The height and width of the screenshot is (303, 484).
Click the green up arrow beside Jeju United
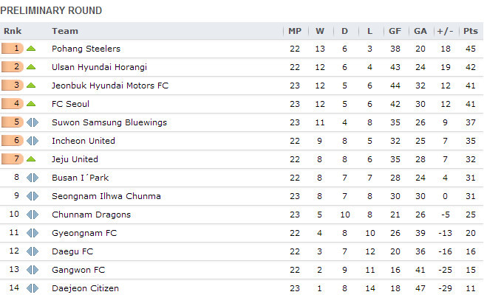coord(31,159)
